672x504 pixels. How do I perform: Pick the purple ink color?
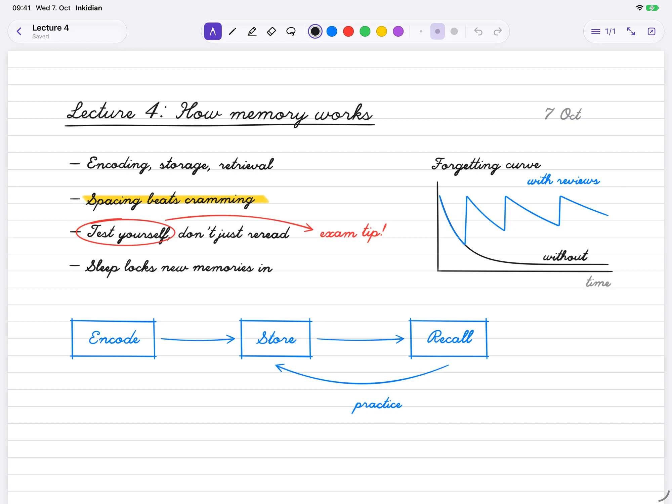pyautogui.click(x=398, y=31)
